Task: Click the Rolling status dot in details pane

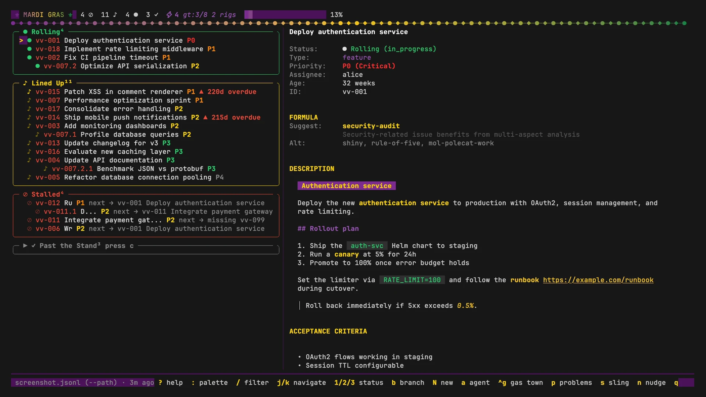Action: click(x=345, y=49)
